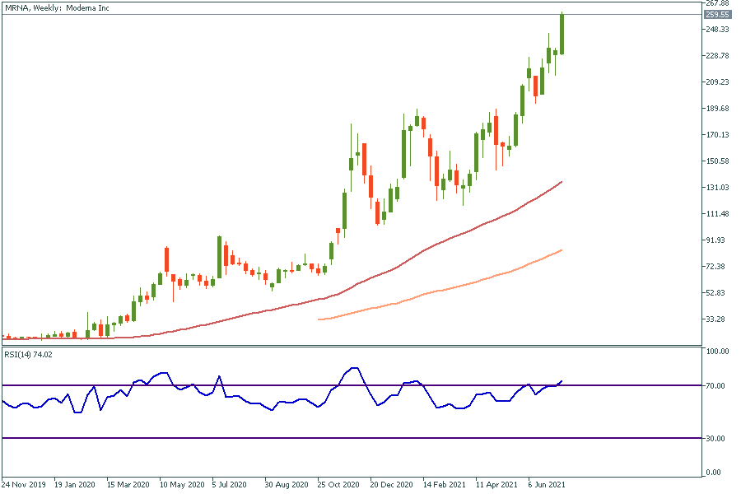
Task: Click the 15 Mar 2020 date label
Action: coord(128,485)
